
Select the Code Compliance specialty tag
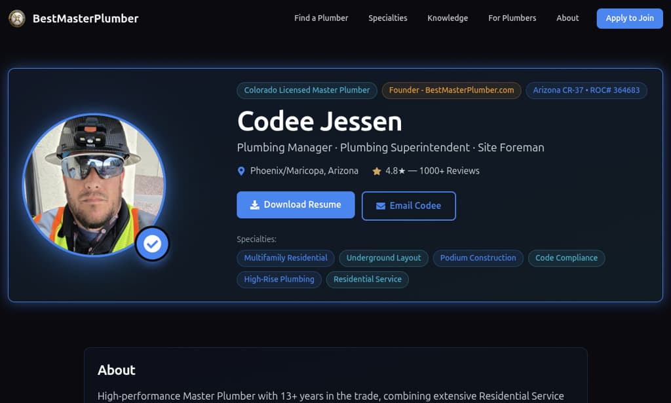click(566, 258)
